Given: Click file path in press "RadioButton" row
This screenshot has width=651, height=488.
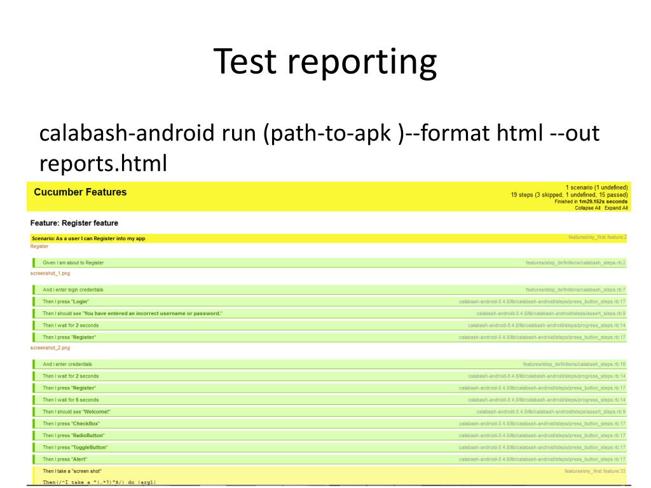Looking at the screenshot, I should (x=542, y=436).
